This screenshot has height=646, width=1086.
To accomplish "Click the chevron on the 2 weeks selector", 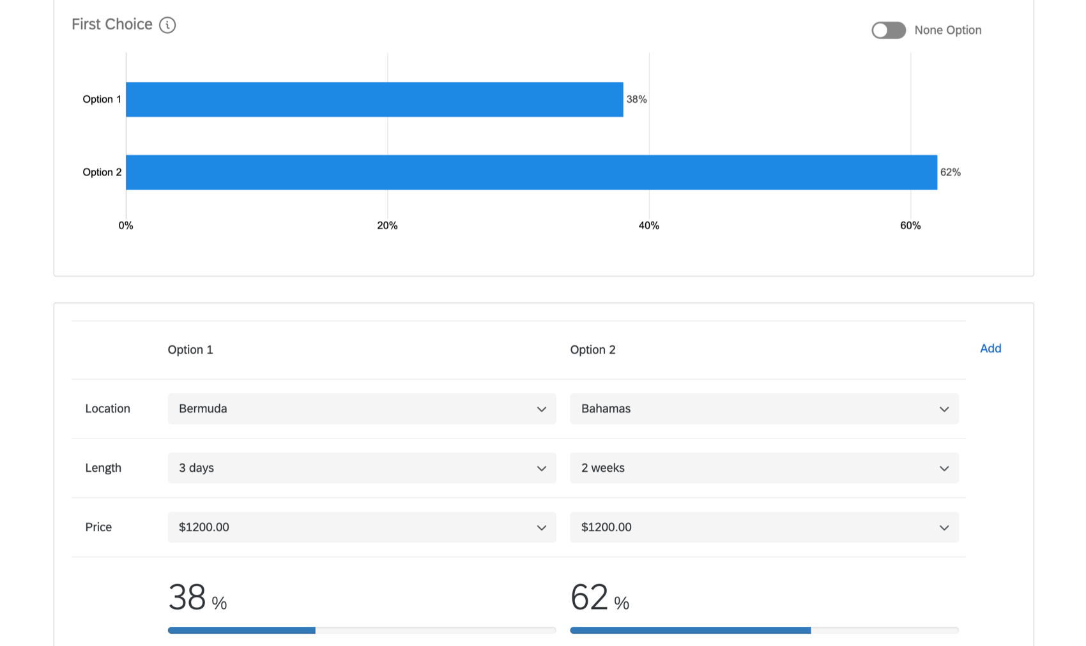I will coord(944,468).
